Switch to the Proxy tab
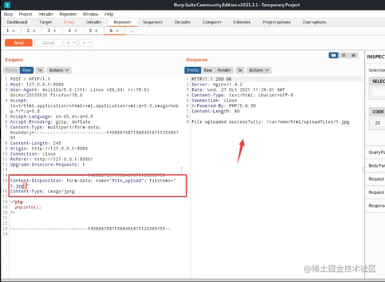This screenshot has height=282, width=385. tap(69, 22)
